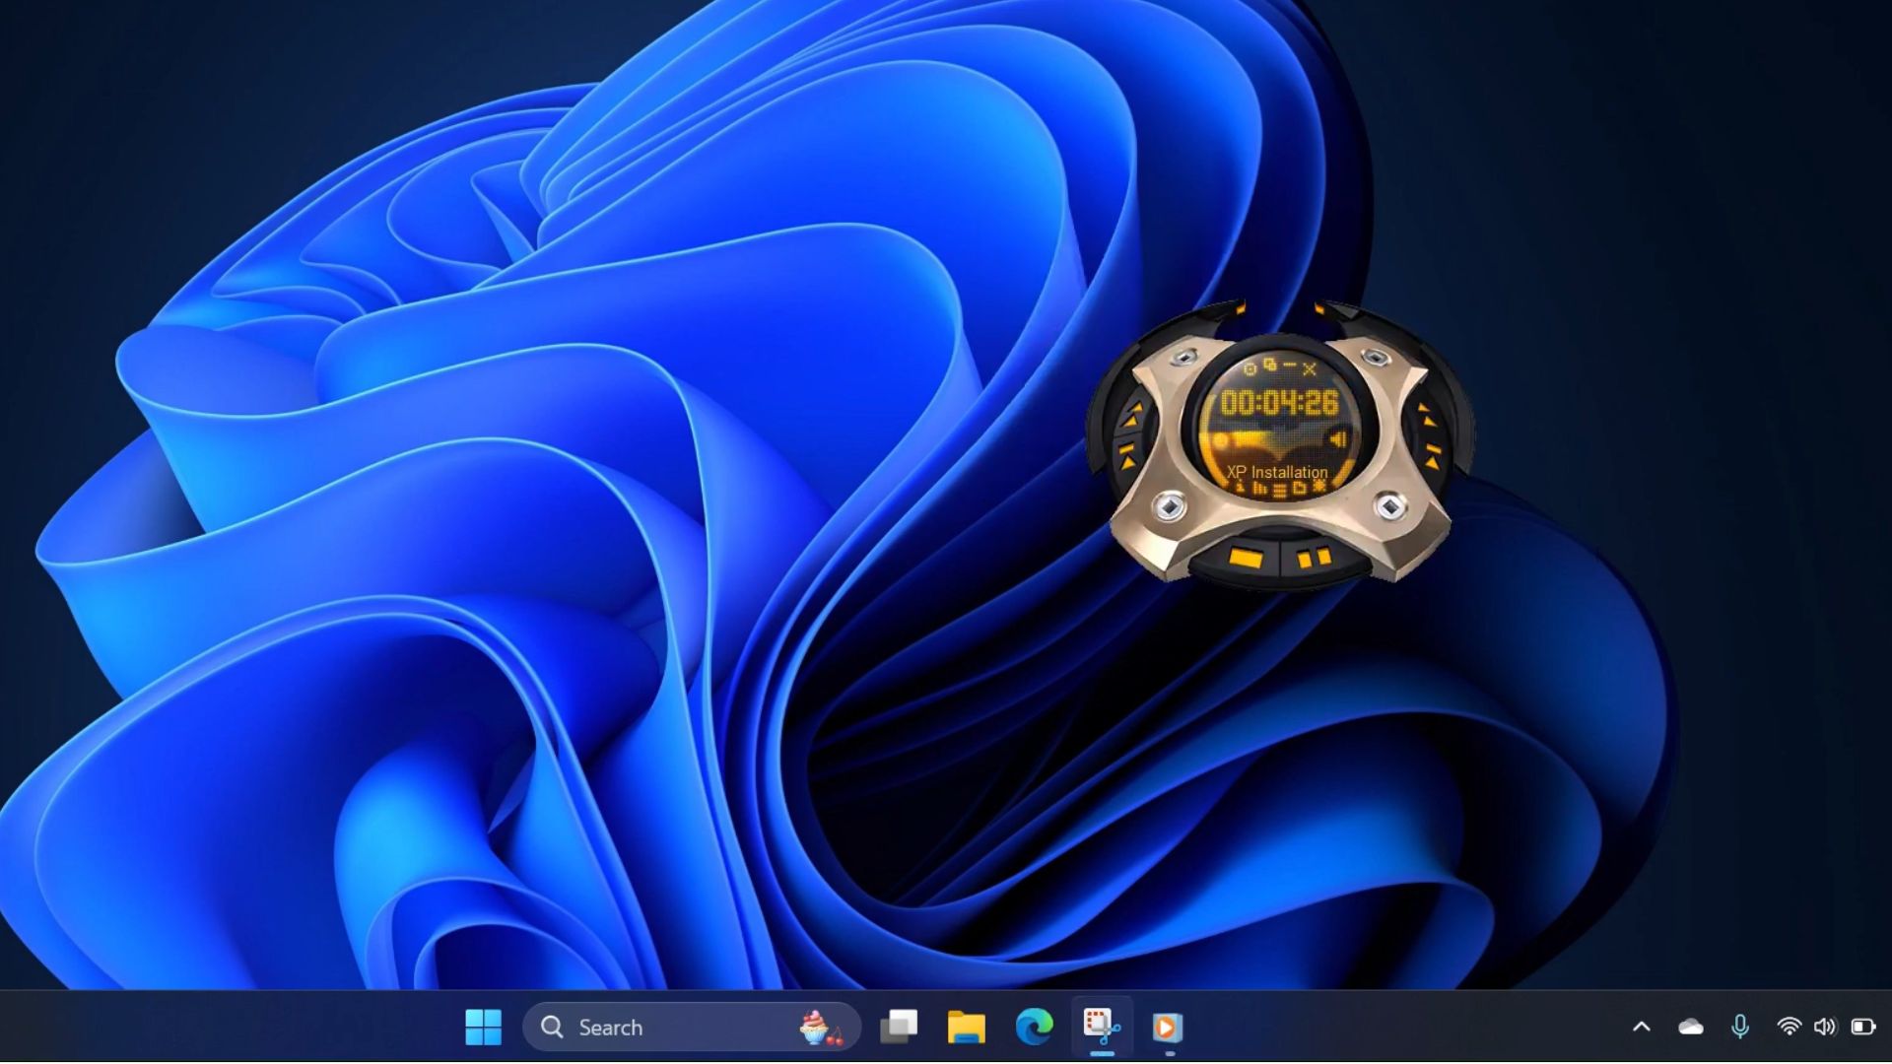Open the equalizer bars icon in player
The height and width of the screenshot is (1064, 1892).
(x=1259, y=488)
